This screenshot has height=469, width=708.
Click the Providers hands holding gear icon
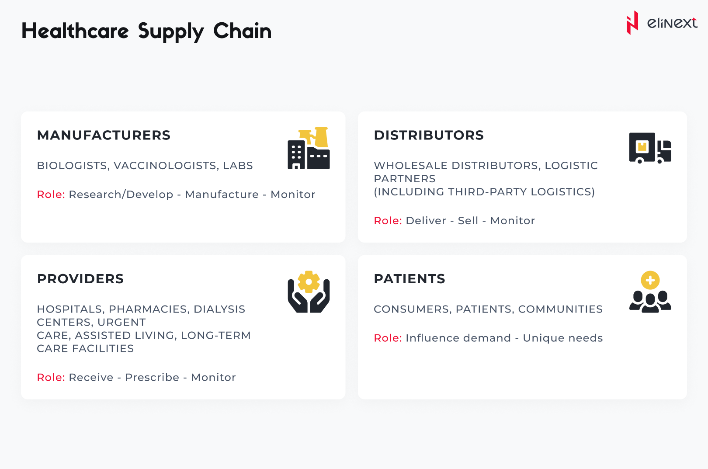pos(309,292)
